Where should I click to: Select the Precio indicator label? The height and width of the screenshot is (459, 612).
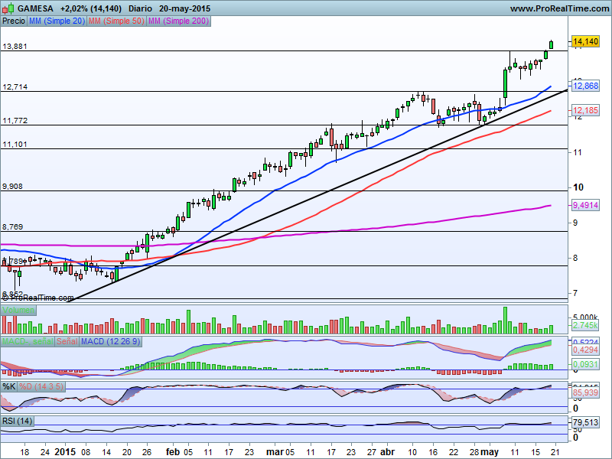tap(13, 21)
